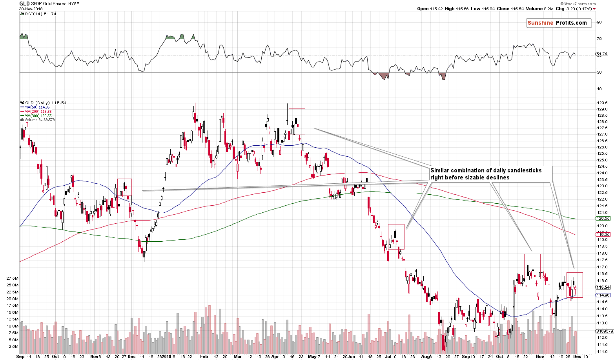This screenshot has height=360, width=614.
Task: Click the "90" level on the RSI axis
Action: tap(599, 22)
